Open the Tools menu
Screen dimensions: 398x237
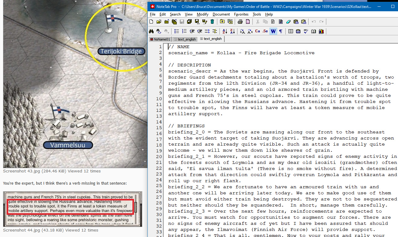(257, 14)
